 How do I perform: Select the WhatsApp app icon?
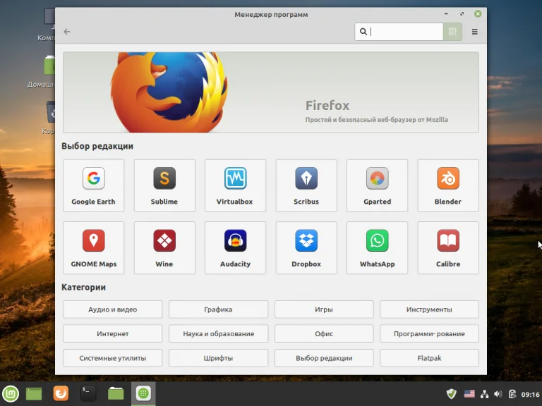tap(377, 241)
